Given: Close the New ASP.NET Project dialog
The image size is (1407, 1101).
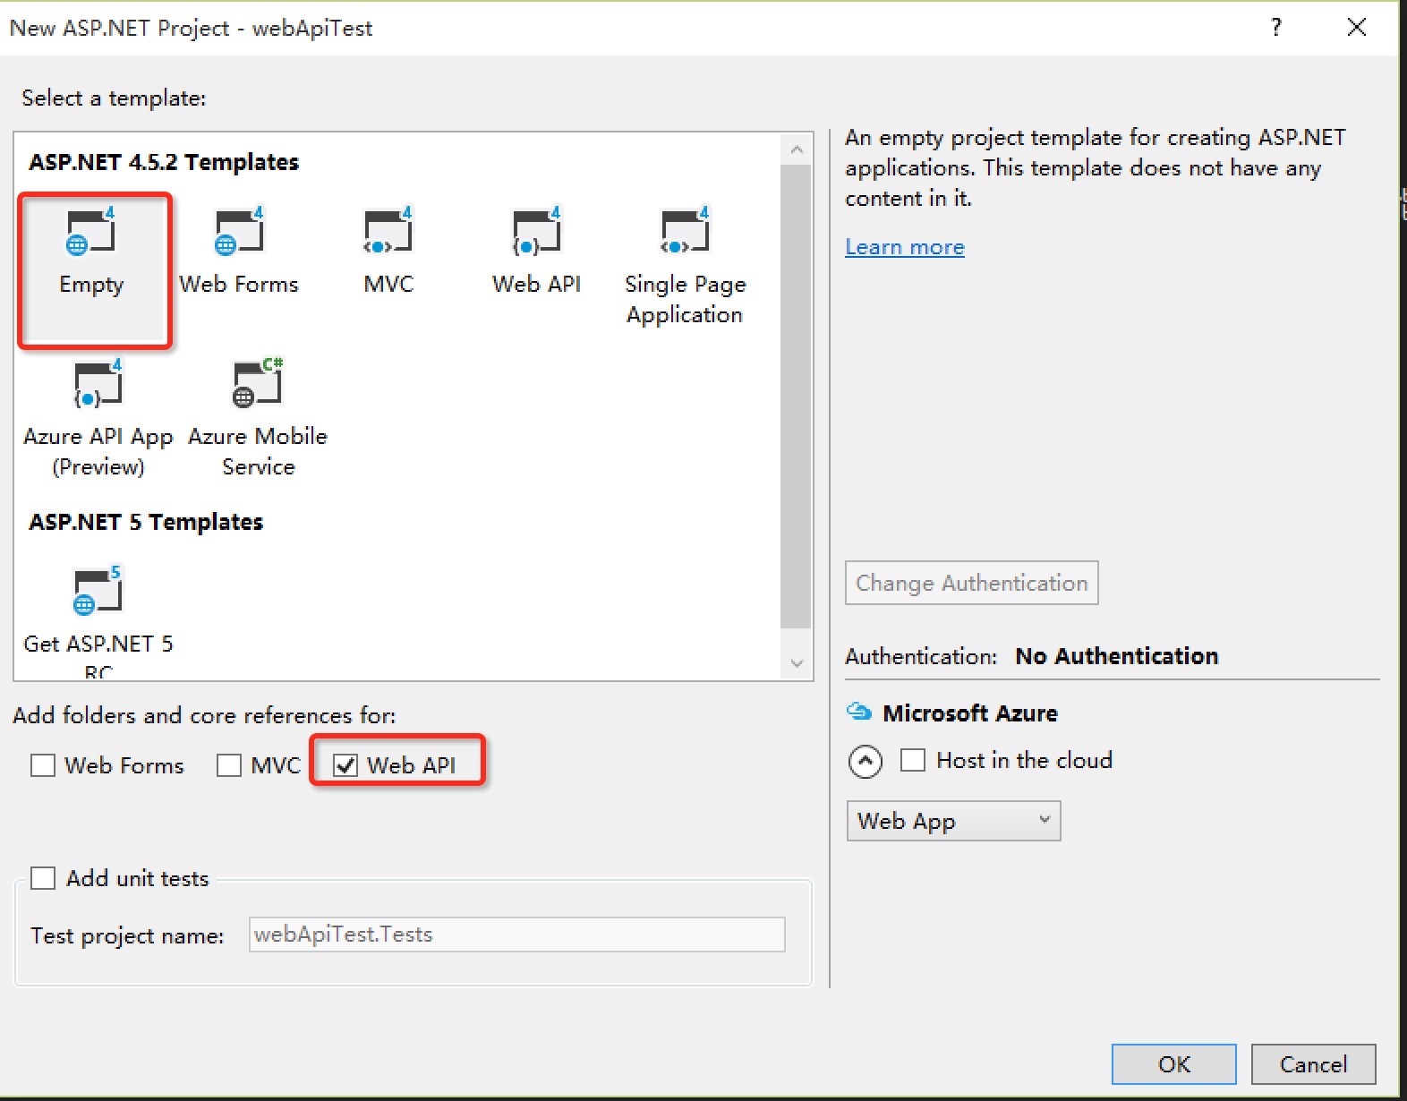Looking at the screenshot, I should (1357, 27).
